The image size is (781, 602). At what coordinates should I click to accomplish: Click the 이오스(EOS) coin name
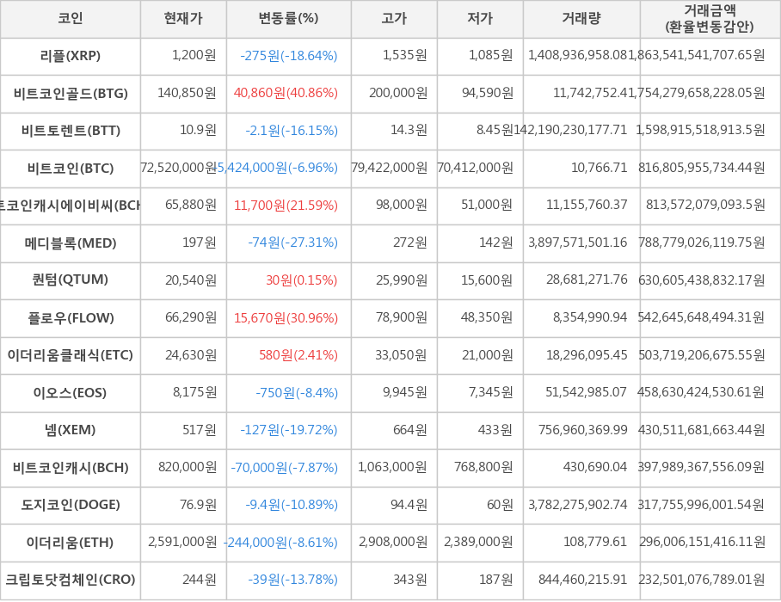(x=71, y=393)
